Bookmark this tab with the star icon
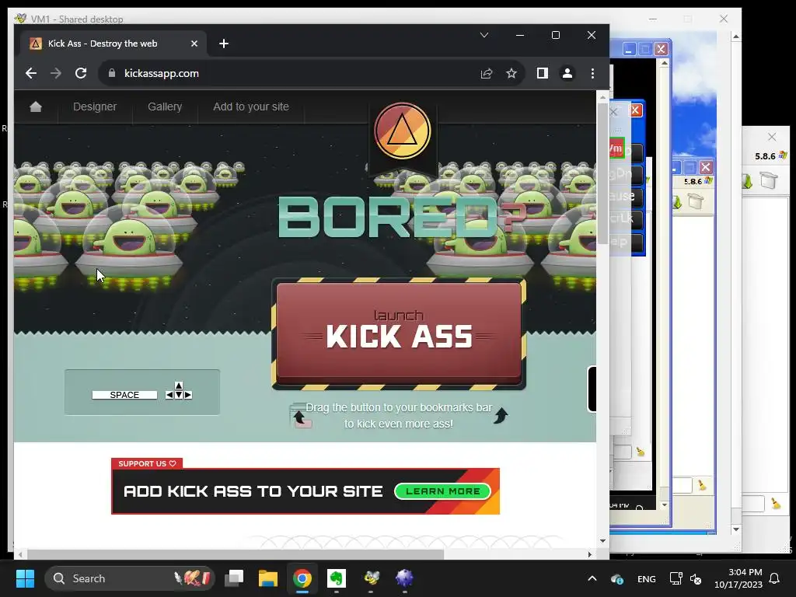This screenshot has width=796, height=597. click(511, 74)
